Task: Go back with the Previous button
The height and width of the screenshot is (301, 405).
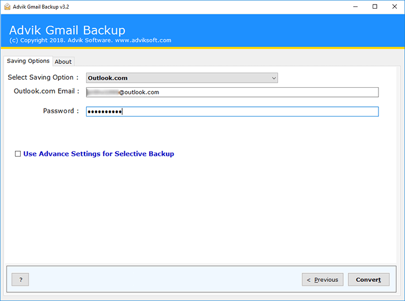Action: coord(323,280)
